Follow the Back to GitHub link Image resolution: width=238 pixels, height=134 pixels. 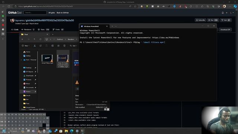coord(62,13)
